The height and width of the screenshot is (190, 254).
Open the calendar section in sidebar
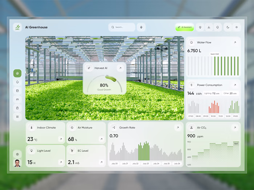17,90
